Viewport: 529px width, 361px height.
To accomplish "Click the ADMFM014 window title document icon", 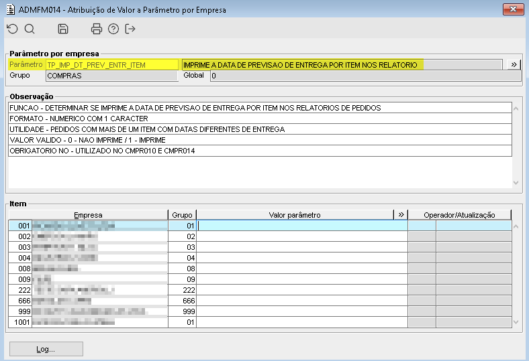I will tap(11, 9).
